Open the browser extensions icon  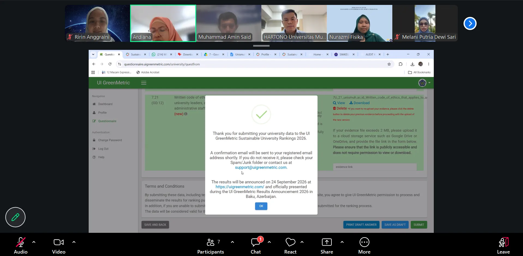tap(401, 64)
